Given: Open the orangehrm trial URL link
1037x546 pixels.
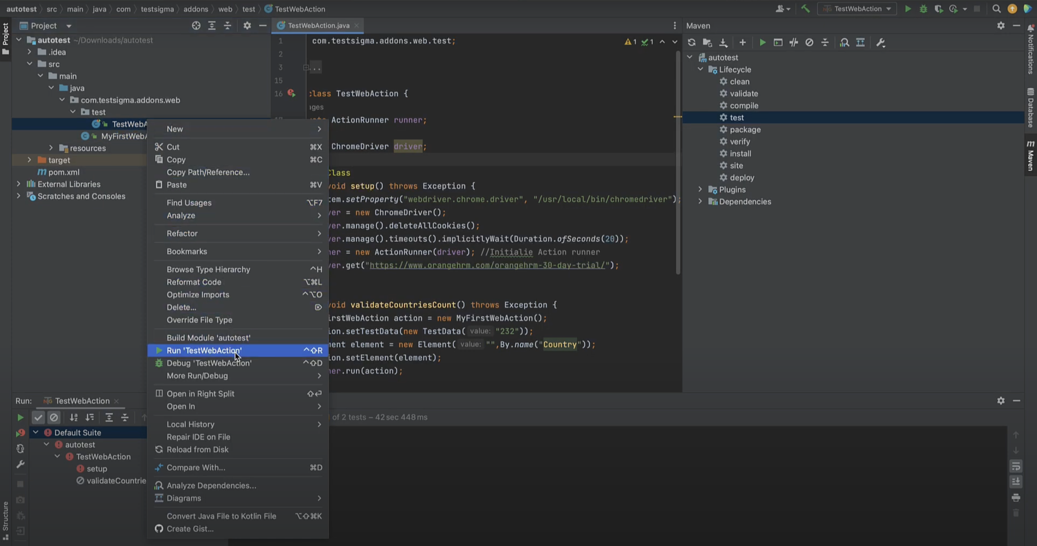Looking at the screenshot, I should click(x=487, y=265).
